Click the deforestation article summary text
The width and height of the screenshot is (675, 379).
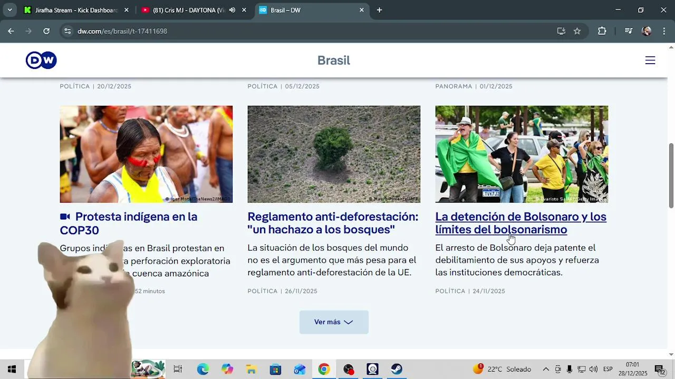coord(332,260)
